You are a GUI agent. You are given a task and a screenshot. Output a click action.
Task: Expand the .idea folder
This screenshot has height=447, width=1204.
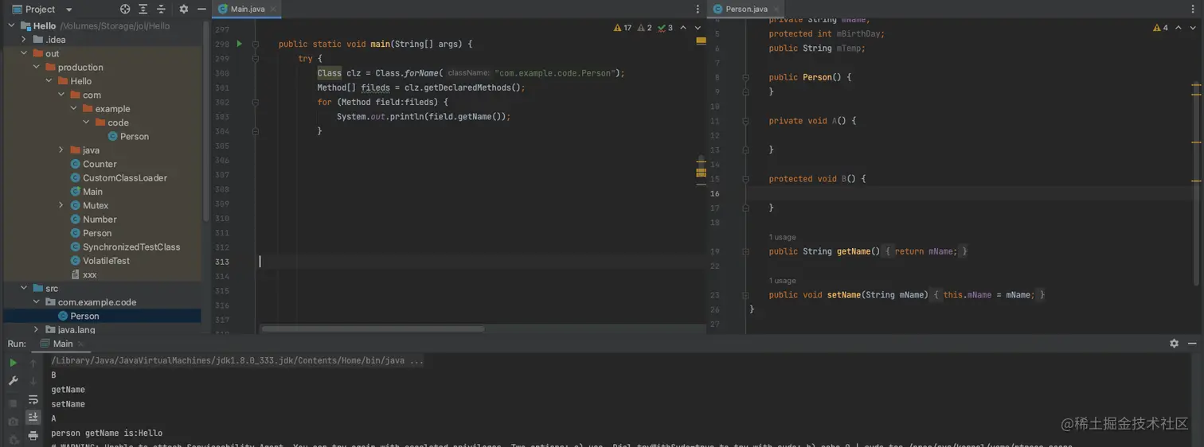pos(24,39)
